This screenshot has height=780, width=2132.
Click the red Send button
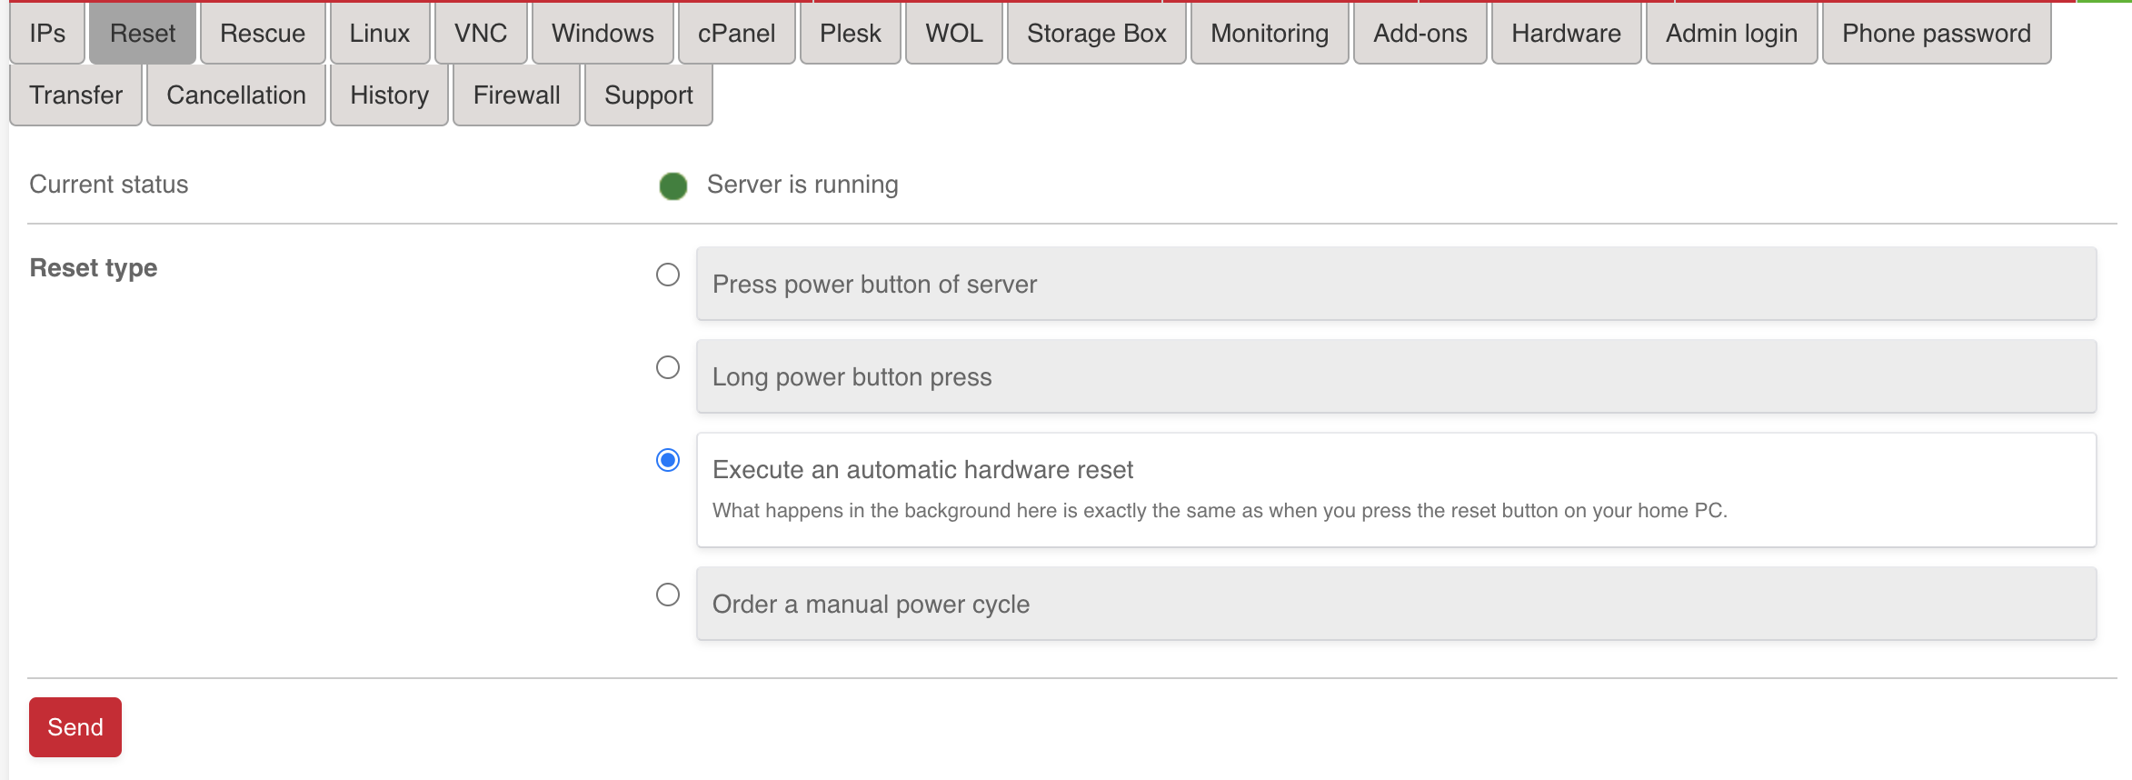tap(75, 727)
